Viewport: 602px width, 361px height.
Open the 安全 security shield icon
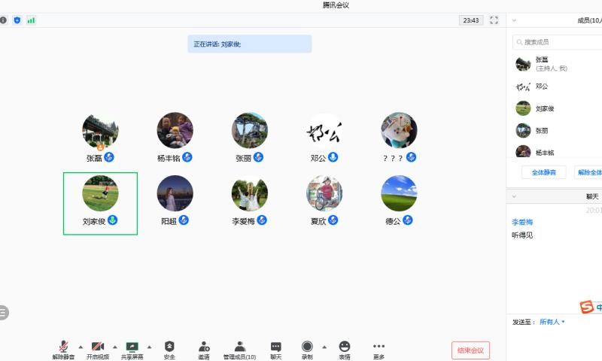(x=169, y=349)
